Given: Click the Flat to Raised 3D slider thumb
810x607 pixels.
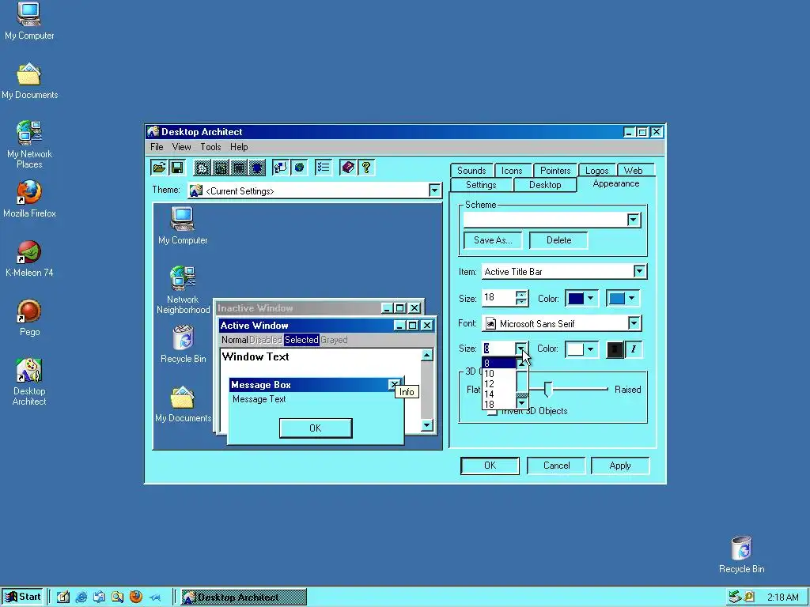Looking at the screenshot, I should pyautogui.click(x=548, y=390).
